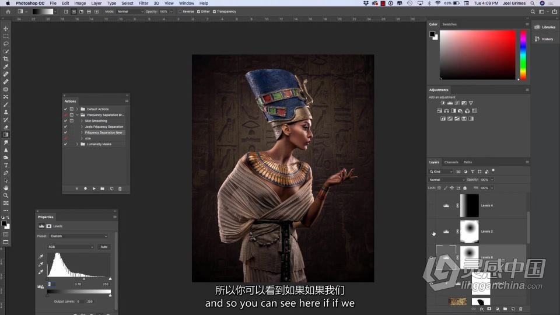
Task: Toggle the Reverse gradient checkbox
Action: click(x=180, y=12)
